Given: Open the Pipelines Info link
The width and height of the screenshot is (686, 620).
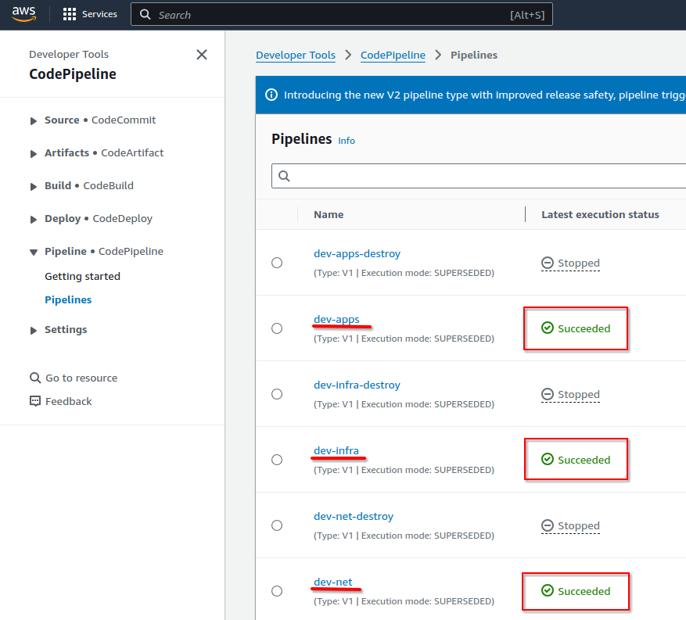Looking at the screenshot, I should click(x=347, y=141).
